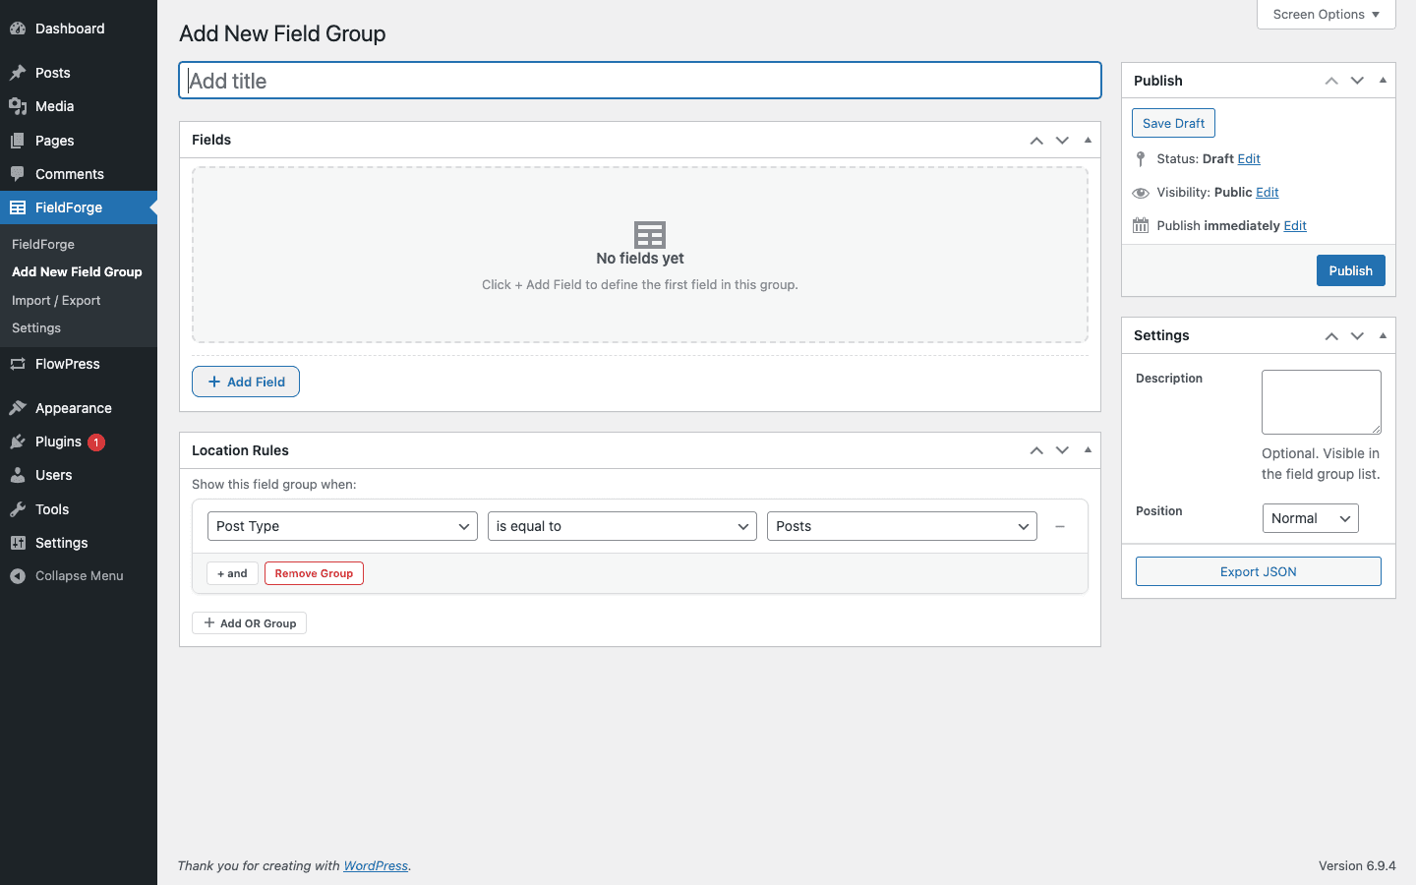
Task: Open the Media menu item
Action: pos(79,106)
